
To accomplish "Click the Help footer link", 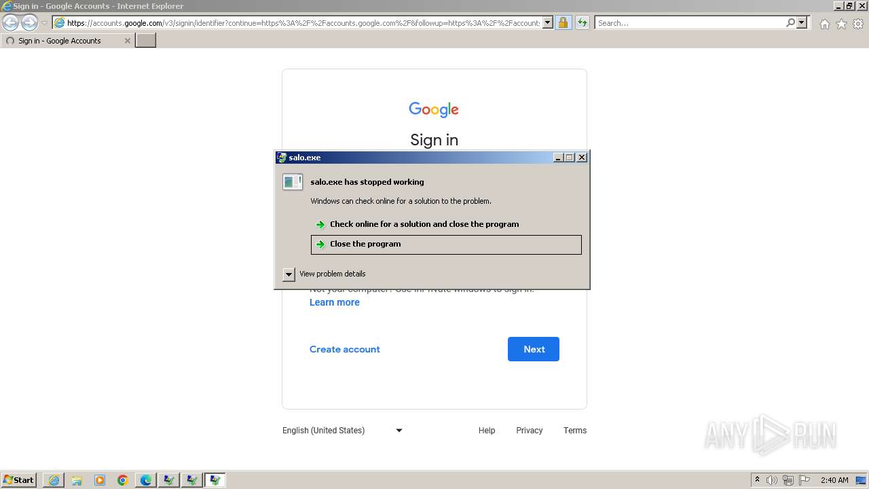I will [x=487, y=431].
